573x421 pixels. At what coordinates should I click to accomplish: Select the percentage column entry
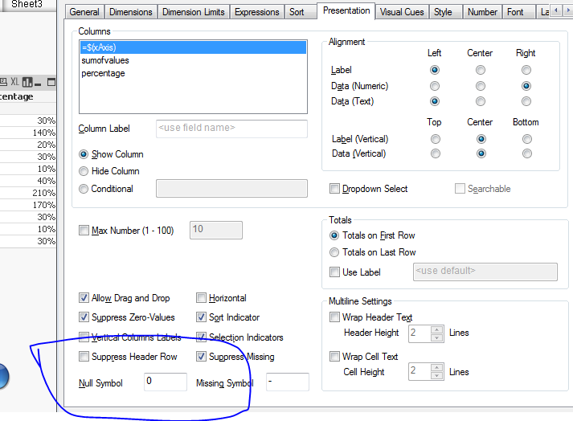pos(103,73)
